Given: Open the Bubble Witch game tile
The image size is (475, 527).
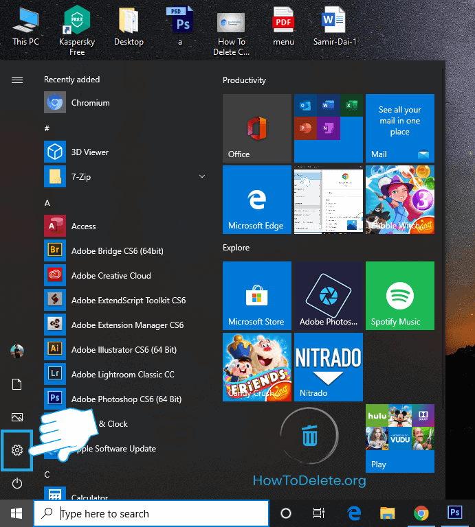Looking at the screenshot, I should click(x=400, y=199).
